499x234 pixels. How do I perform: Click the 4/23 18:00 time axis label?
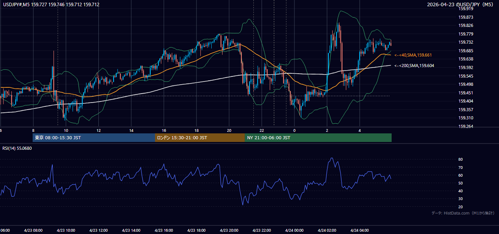click(x=196, y=230)
